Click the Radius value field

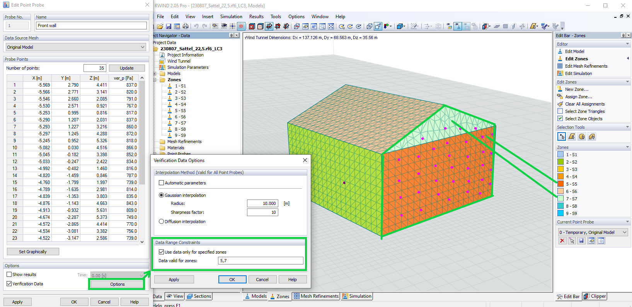tap(262, 203)
